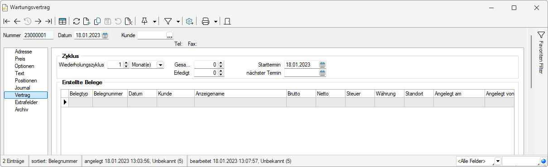The width and height of the screenshot is (548, 167).
Task: Switch to table view
Action: (62, 21)
